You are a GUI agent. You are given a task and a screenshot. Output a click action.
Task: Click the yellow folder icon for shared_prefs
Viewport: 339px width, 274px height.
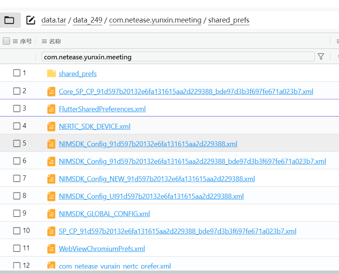pyautogui.click(x=52, y=73)
